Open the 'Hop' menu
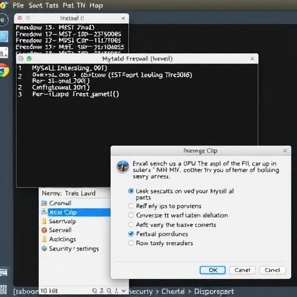Screen dimensions: 297x297 [x=96, y=6]
